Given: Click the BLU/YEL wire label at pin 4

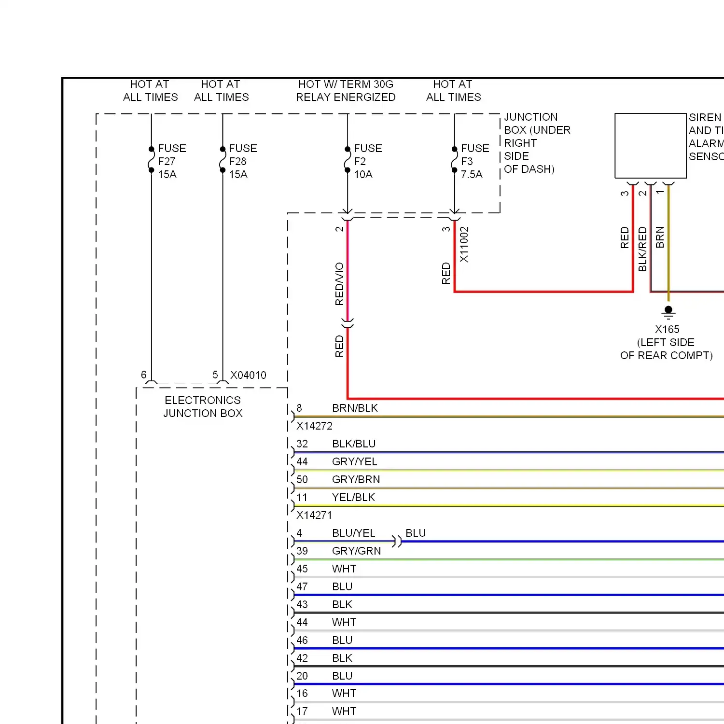Looking at the screenshot, I should click(353, 533).
